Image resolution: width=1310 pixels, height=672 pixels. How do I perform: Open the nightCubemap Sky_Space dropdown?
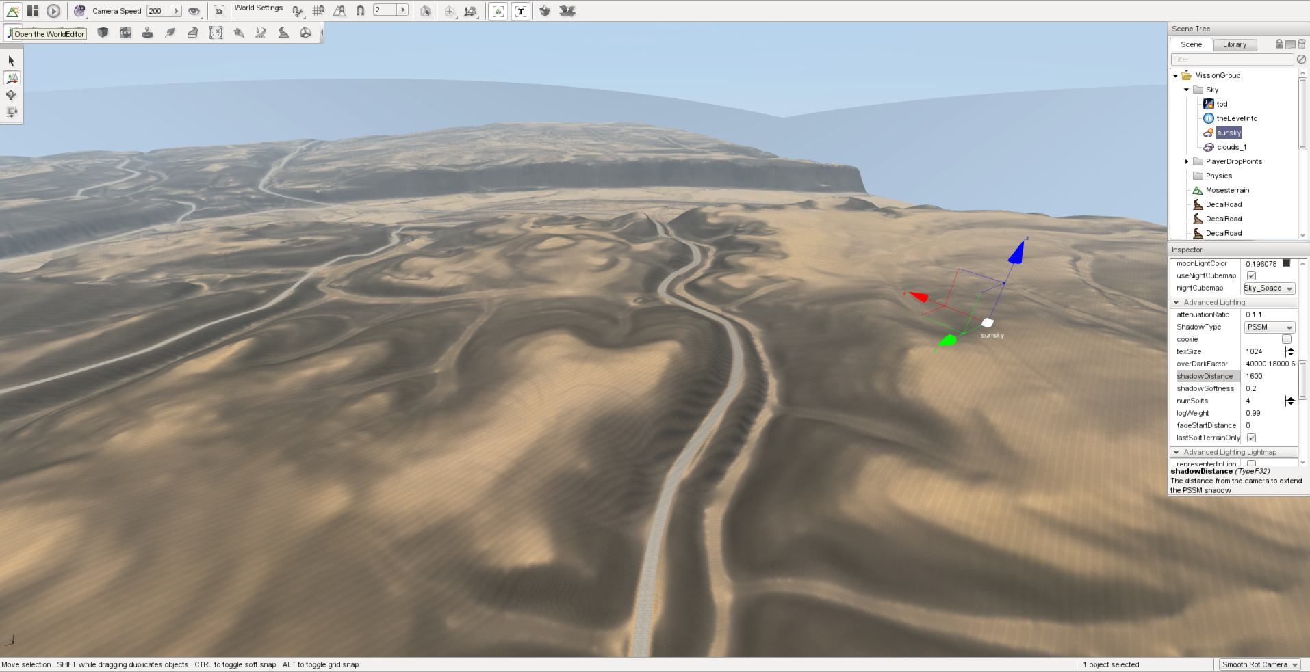[x=1269, y=288]
